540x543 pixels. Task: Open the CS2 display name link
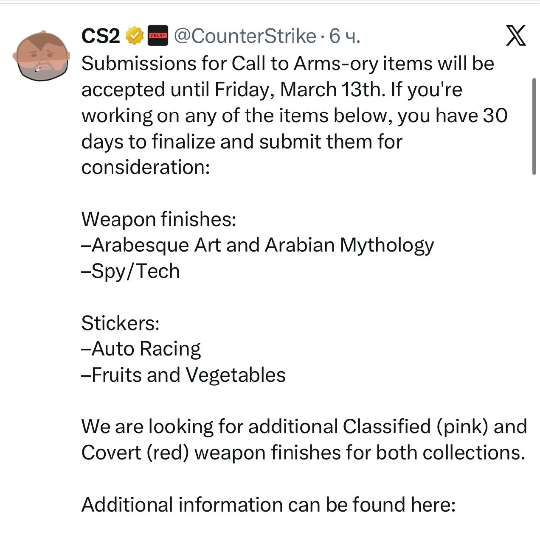click(101, 36)
